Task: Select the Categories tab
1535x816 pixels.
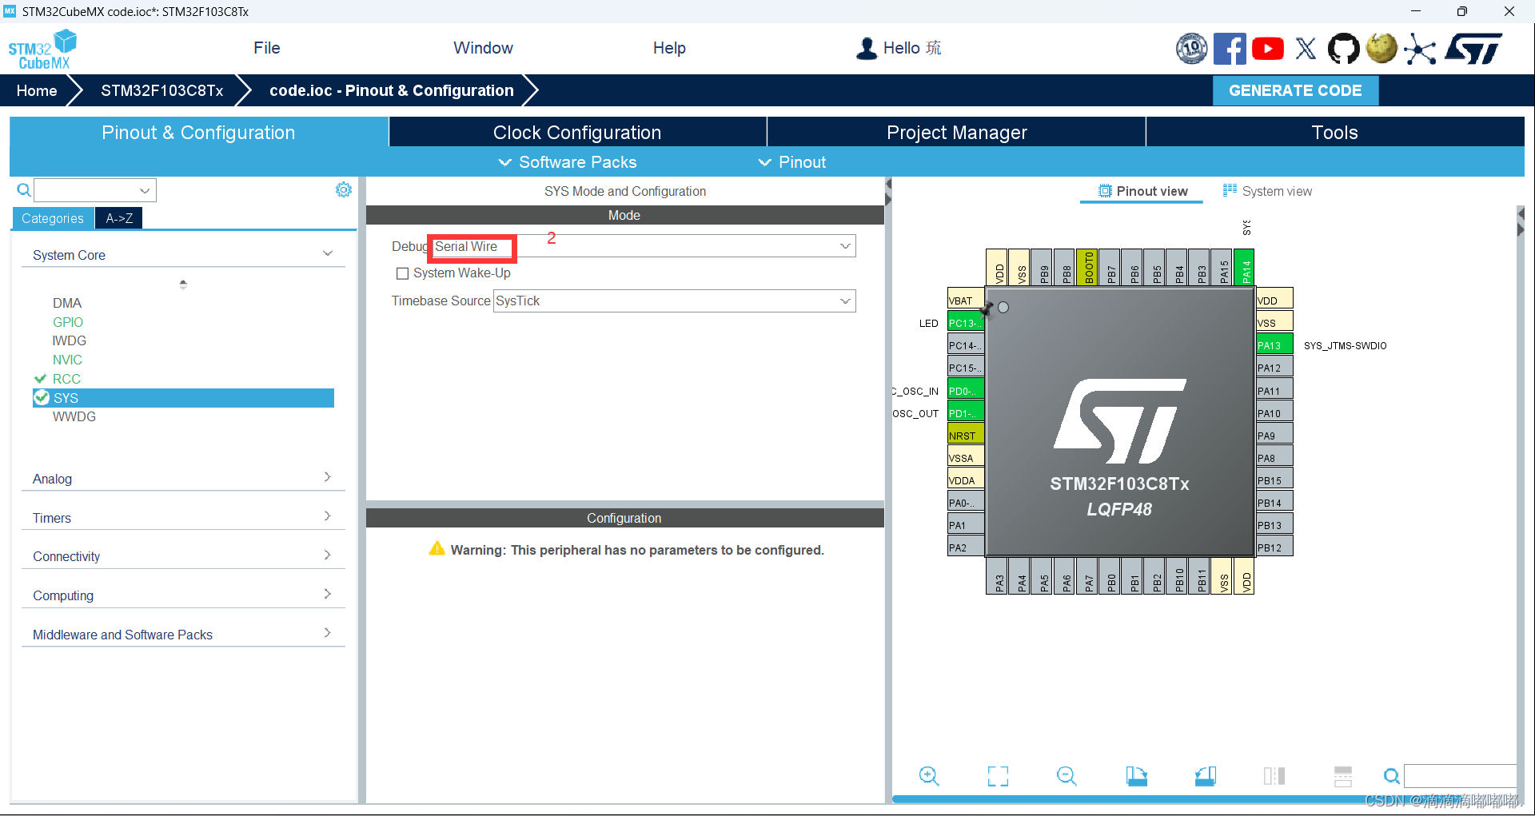Action: coord(53,218)
